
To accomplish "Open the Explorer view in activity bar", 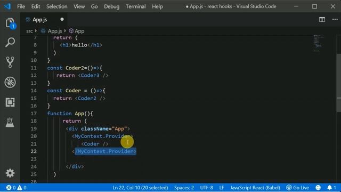I will [x=10, y=22].
